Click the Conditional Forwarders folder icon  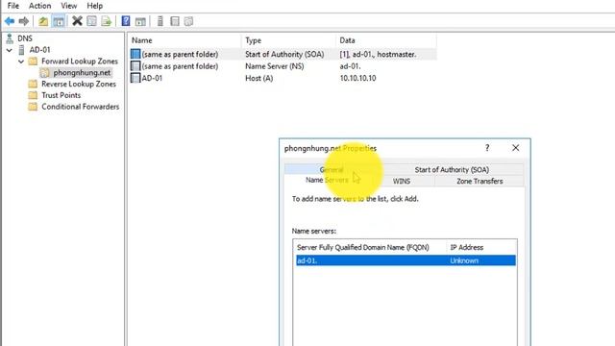click(33, 107)
